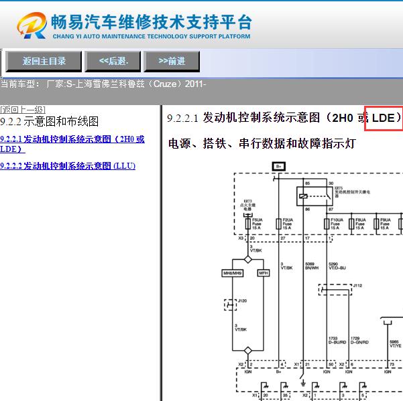Click the ground symbol below pin 21

tap(303, 384)
